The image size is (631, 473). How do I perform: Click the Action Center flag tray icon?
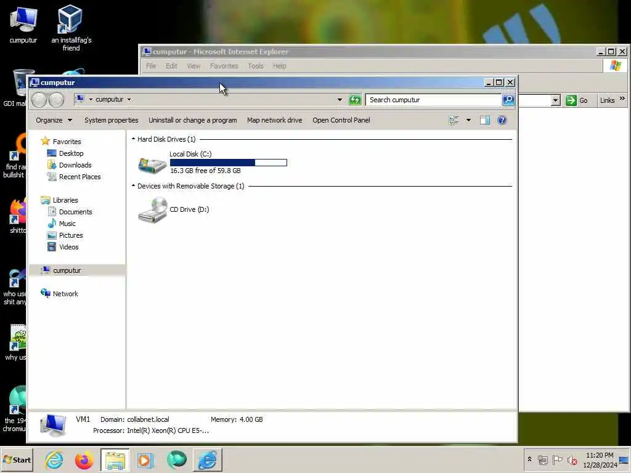tap(557, 459)
